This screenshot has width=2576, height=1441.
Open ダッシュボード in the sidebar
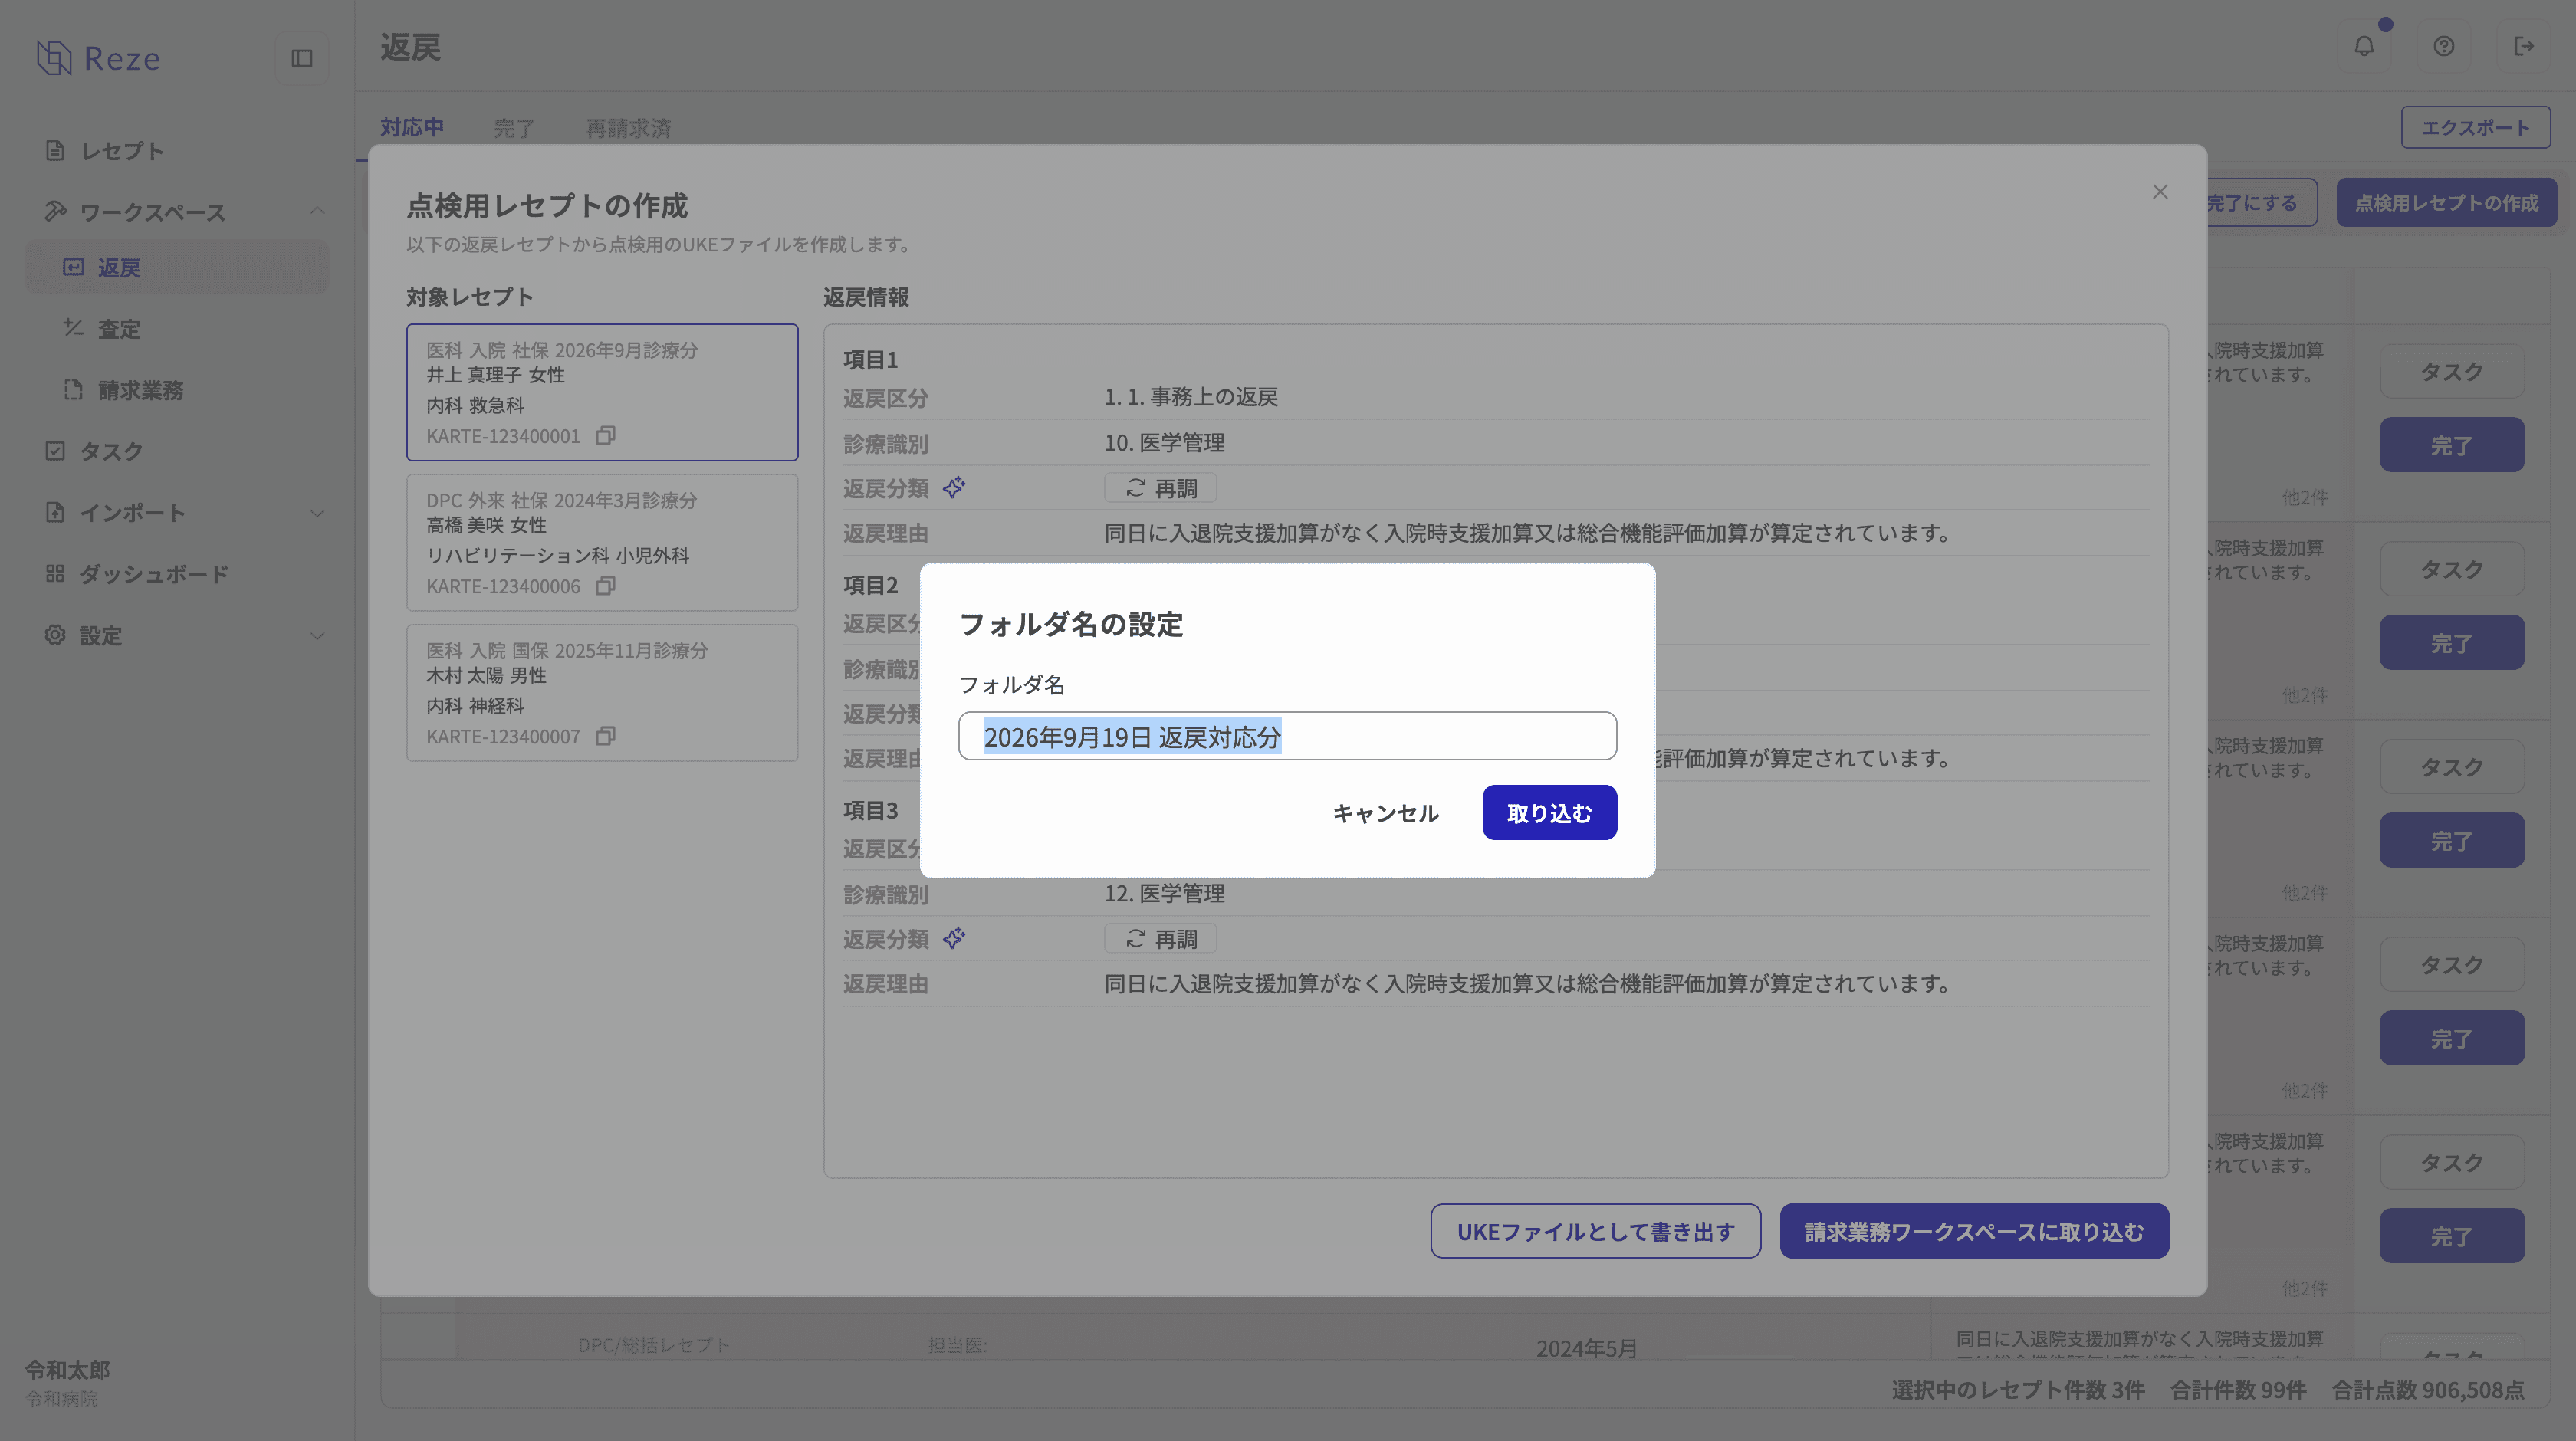[x=177, y=574]
